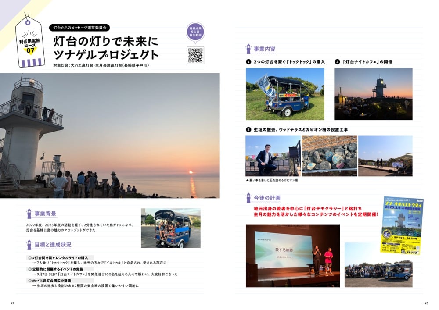Click the lighthouse icon beside 事業背景 heading
The width and height of the screenshot is (439, 310).
tap(29, 214)
